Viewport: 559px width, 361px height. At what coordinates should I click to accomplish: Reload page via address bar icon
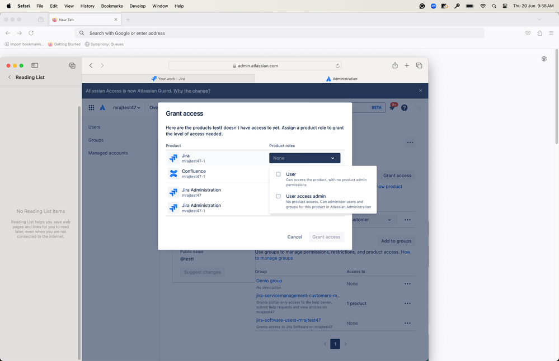tap(337, 66)
